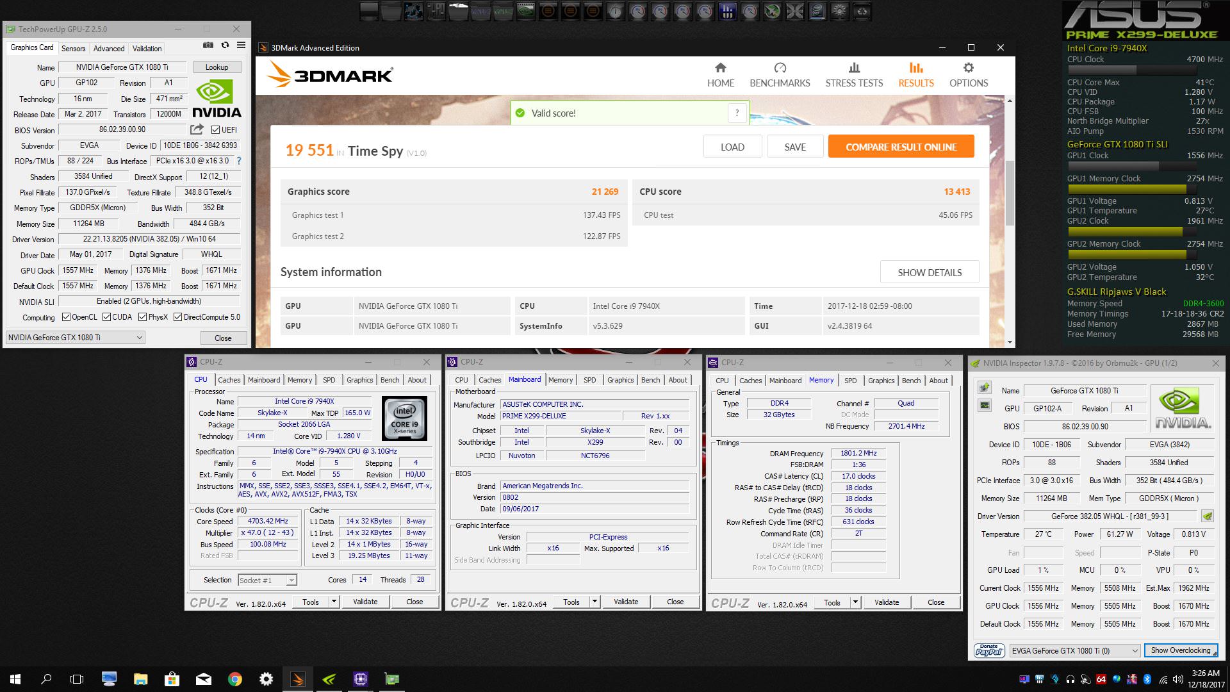Click Validate in the Memory CPU-Z window
Viewport: 1230px width, 692px height.
[x=887, y=602]
